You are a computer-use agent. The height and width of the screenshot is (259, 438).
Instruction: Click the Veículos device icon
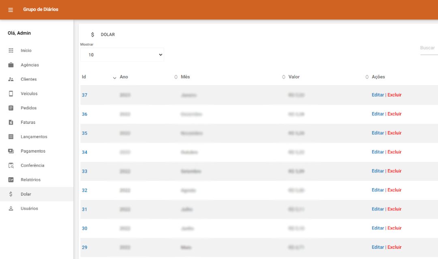(11, 93)
